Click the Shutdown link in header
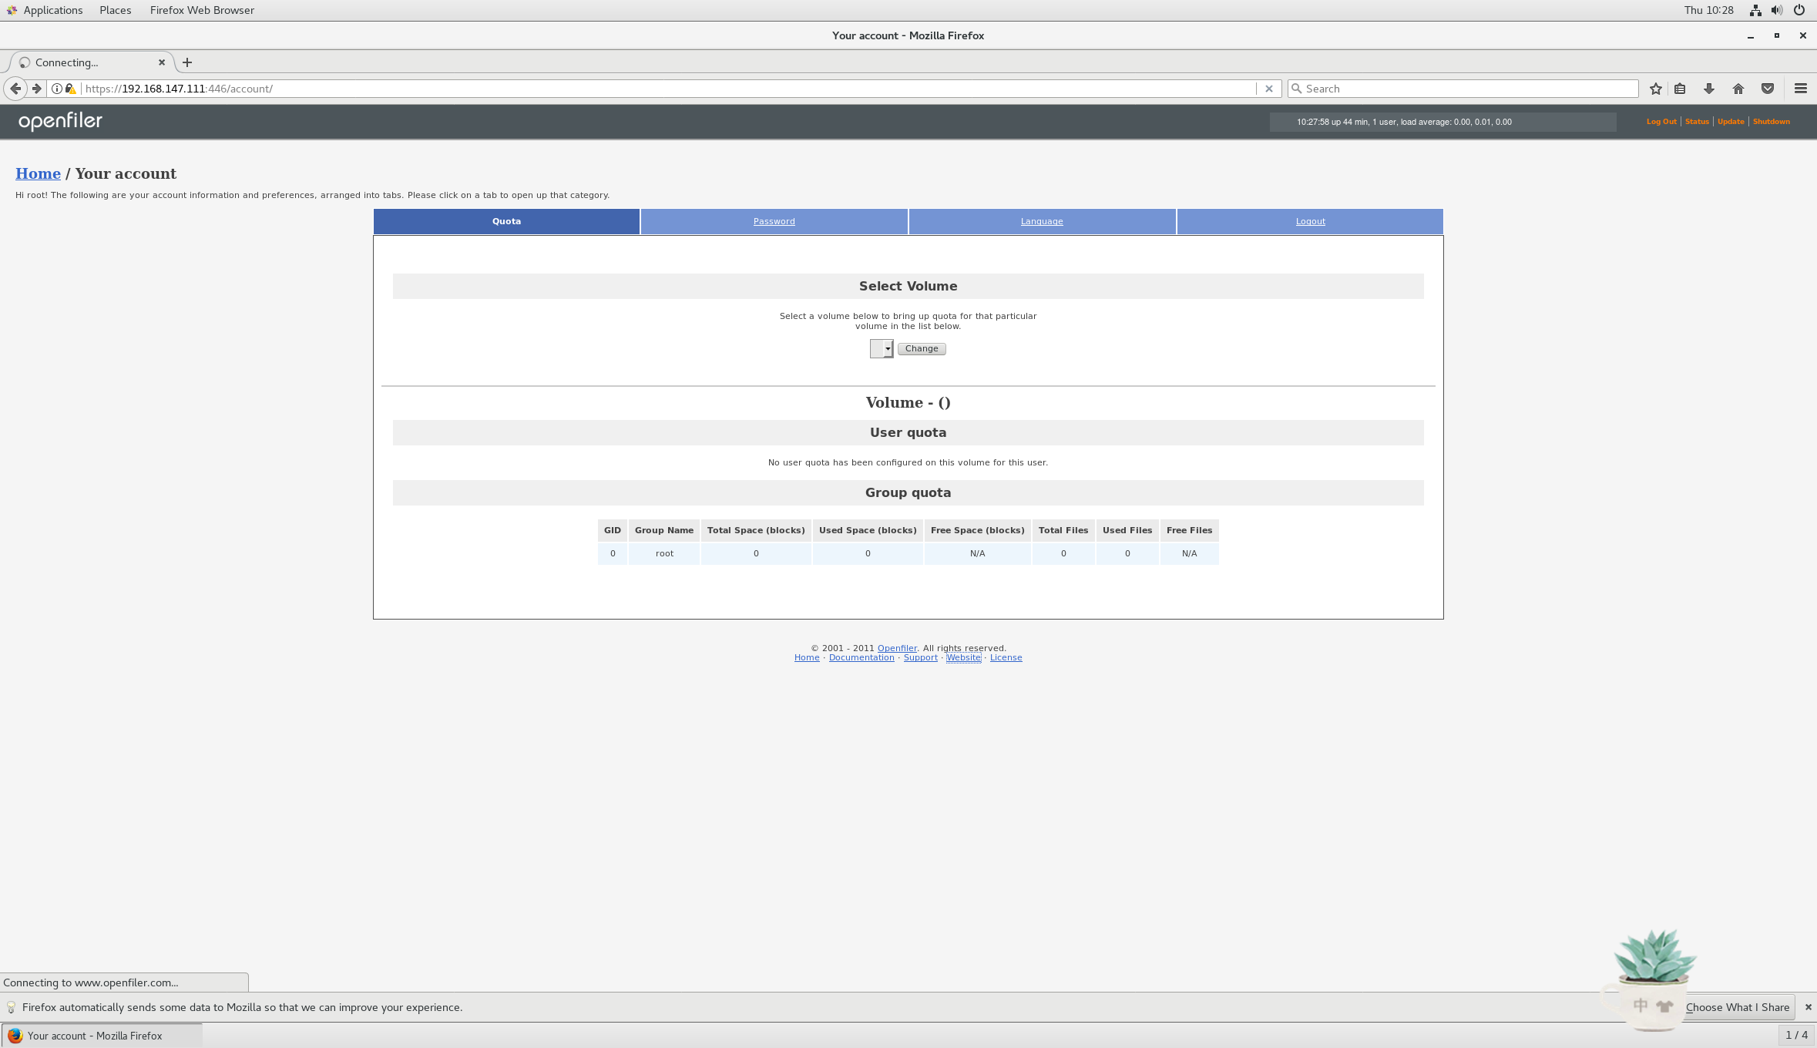1817x1048 pixels. pyautogui.click(x=1771, y=122)
